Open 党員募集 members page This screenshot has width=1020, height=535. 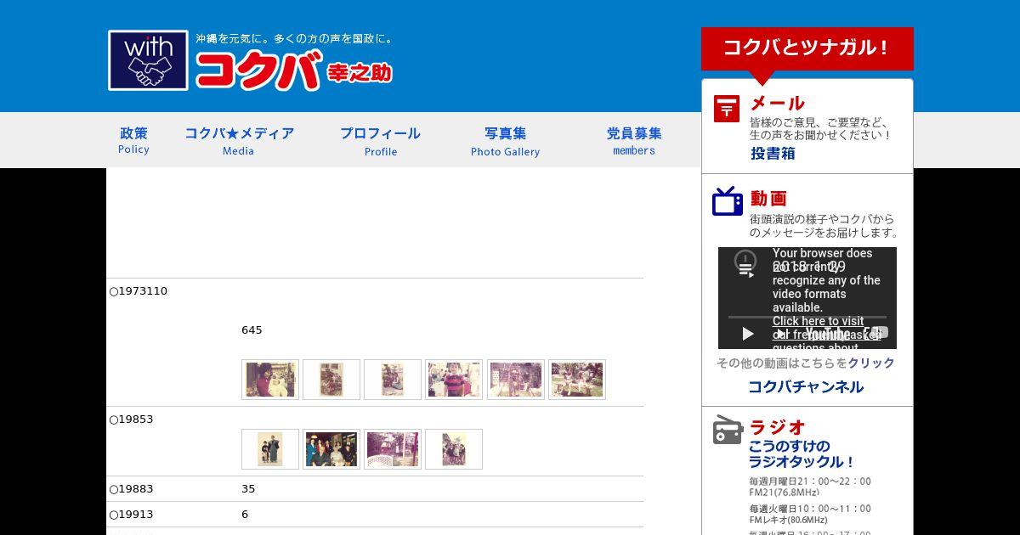(634, 140)
